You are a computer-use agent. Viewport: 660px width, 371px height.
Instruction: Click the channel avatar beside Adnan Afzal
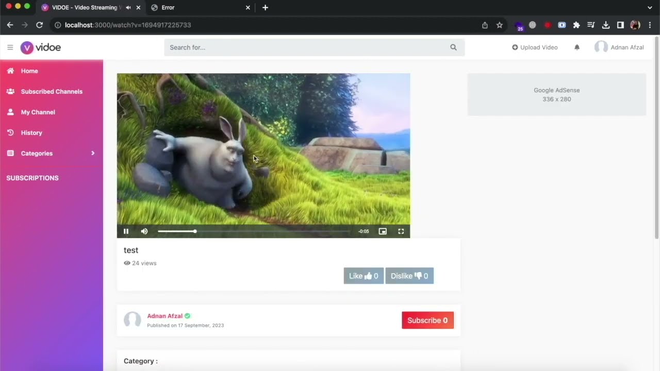pos(133,320)
